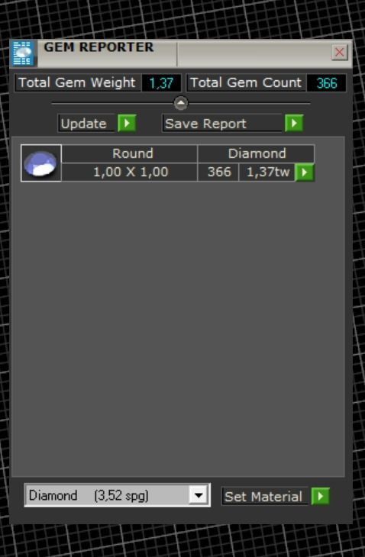This screenshot has width=365, height=557.
Task: Click the 366 gem count cell
Action: [x=218, y=172]
